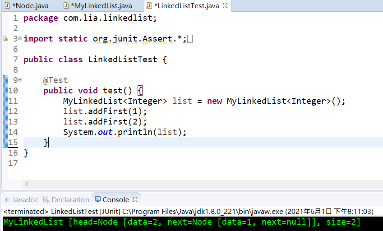
Task: Click org.junit.Assert in the import
Action: coord(132,39)
